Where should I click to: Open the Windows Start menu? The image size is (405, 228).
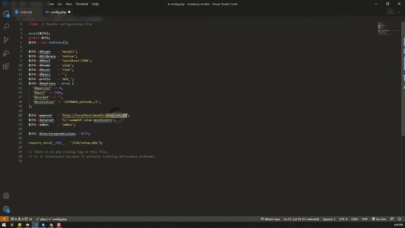4,225
